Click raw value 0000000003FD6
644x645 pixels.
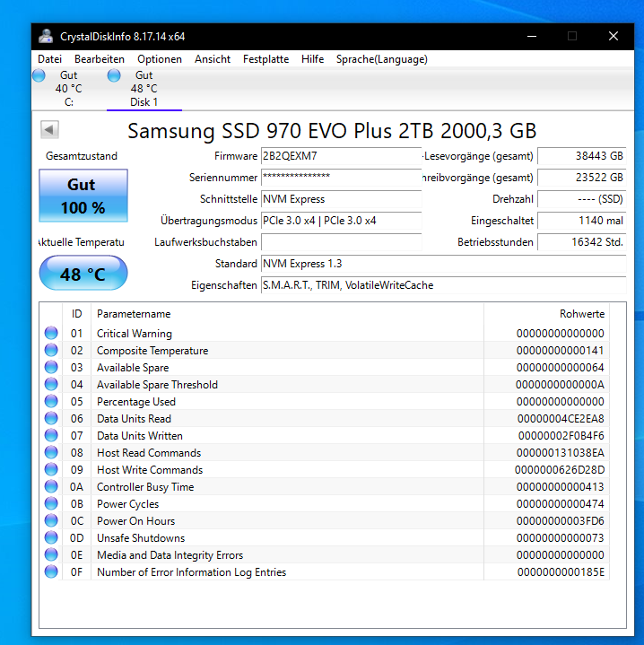tap(561, 521)
